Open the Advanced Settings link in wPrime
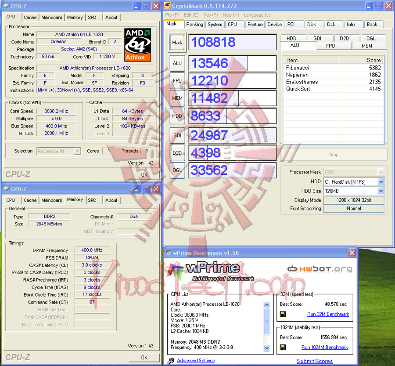Viewport: 395px width, 366px height. coord(196,361)
